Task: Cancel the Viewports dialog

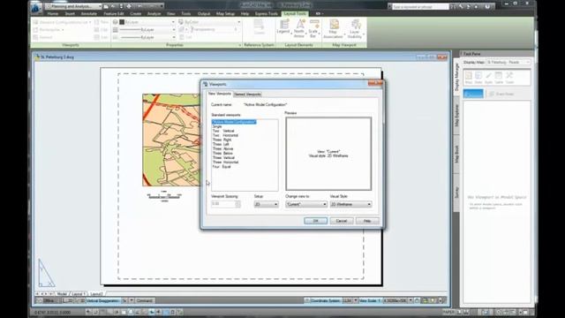Action: [x=342, y=221]
